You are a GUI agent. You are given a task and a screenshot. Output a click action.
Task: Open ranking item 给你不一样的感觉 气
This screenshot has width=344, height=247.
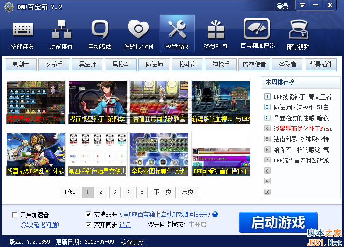pyautogui.click(x=301, y=150)
